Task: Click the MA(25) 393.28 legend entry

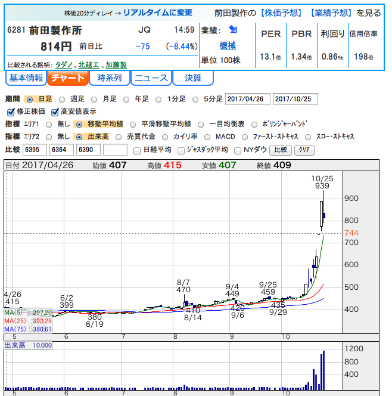Action: [28, 321]
